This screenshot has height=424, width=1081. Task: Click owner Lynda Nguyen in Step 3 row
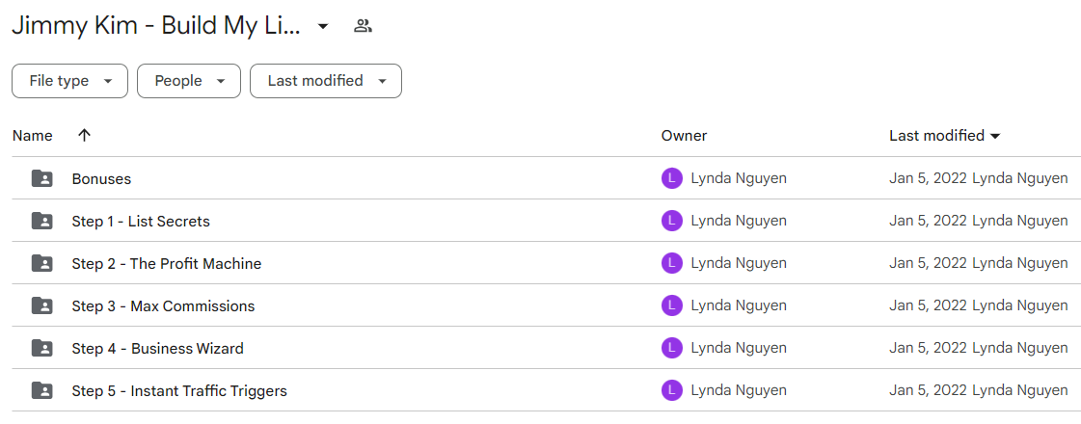pos(739,306)
